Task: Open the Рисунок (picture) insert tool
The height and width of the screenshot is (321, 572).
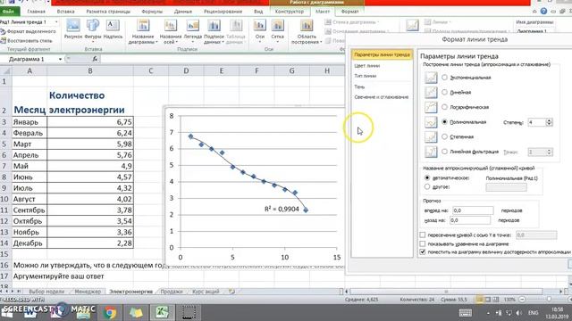Action: 73,29
